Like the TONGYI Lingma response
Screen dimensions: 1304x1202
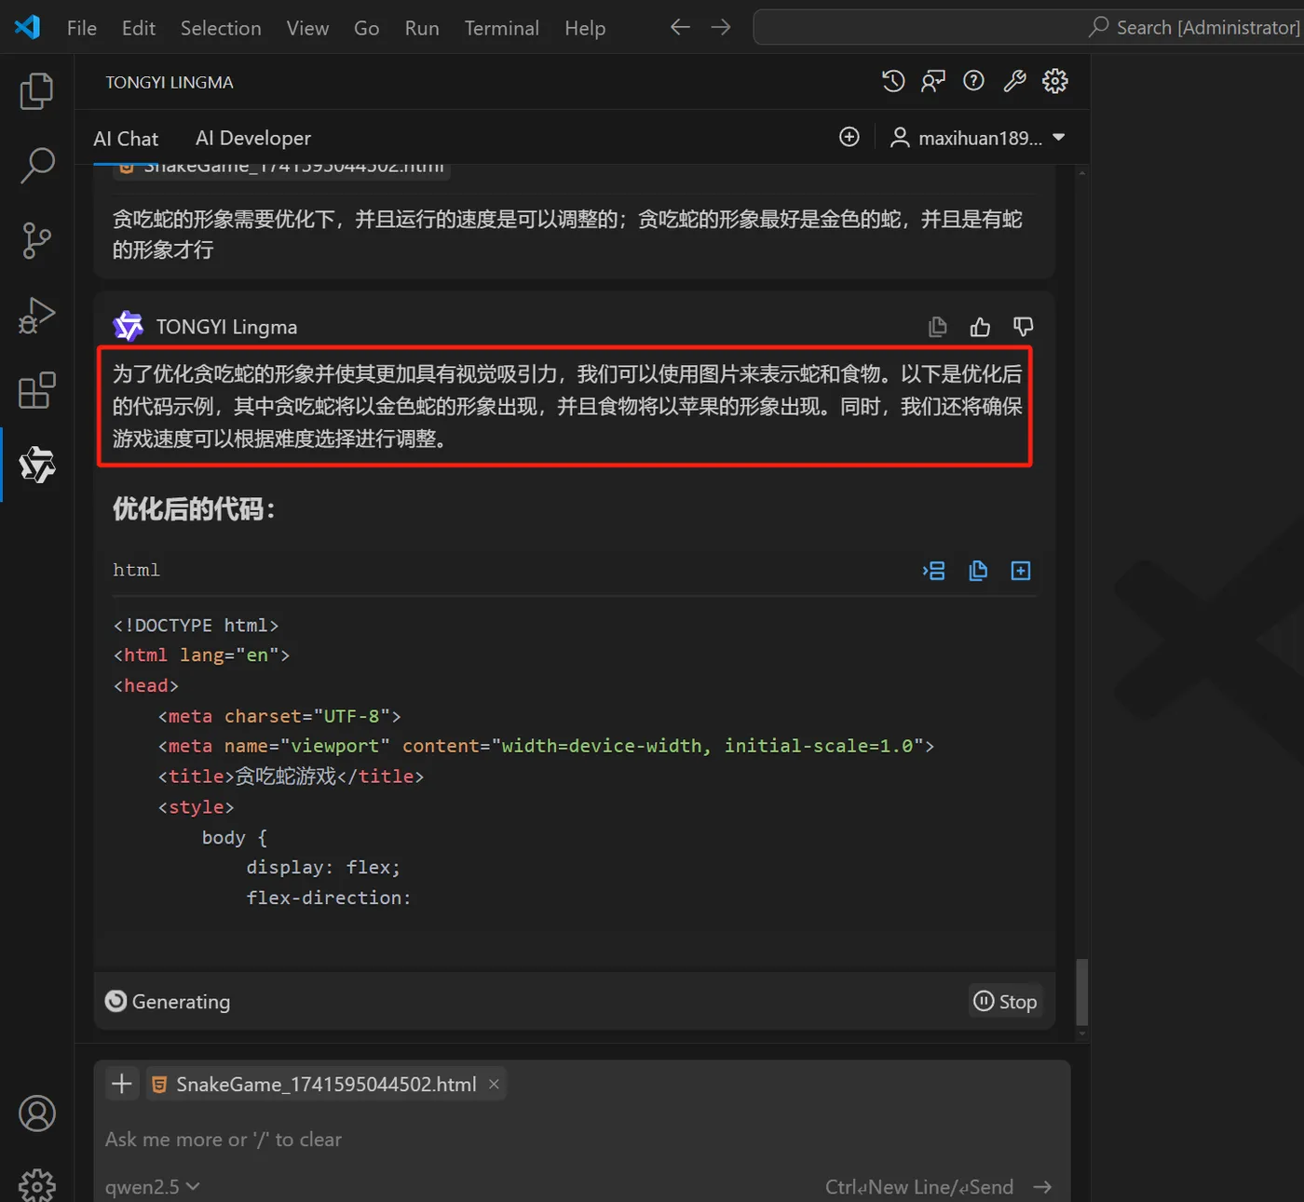click(x=980, y=327)
